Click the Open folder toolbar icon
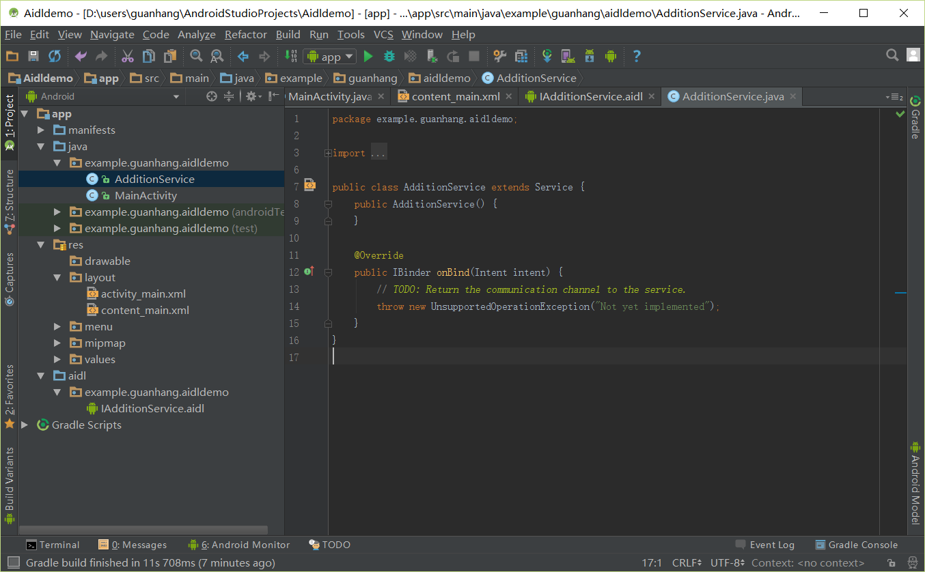This screenshot has width=925, height=572. pyautogui.click(x=12, y=56)
